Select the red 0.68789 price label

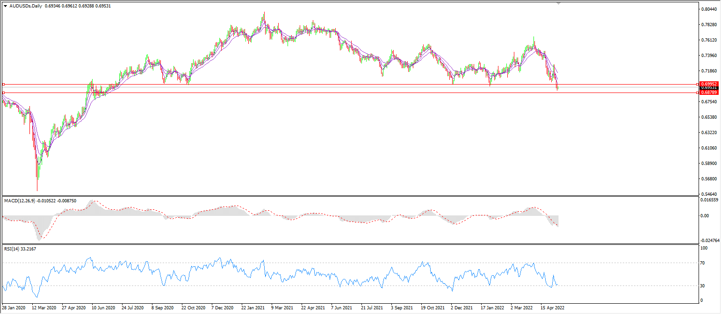(709, 93)
